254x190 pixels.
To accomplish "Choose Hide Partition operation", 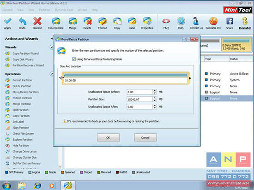I will (x=21, y=146).
